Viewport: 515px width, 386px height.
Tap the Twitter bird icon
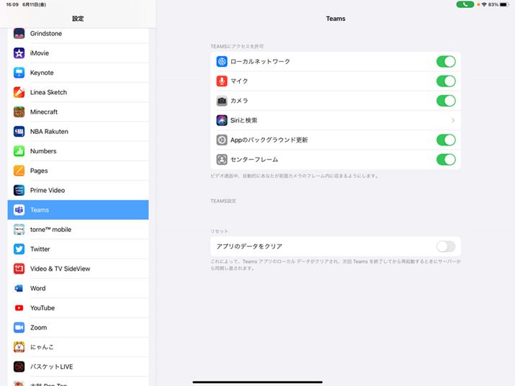coord(19,249)
